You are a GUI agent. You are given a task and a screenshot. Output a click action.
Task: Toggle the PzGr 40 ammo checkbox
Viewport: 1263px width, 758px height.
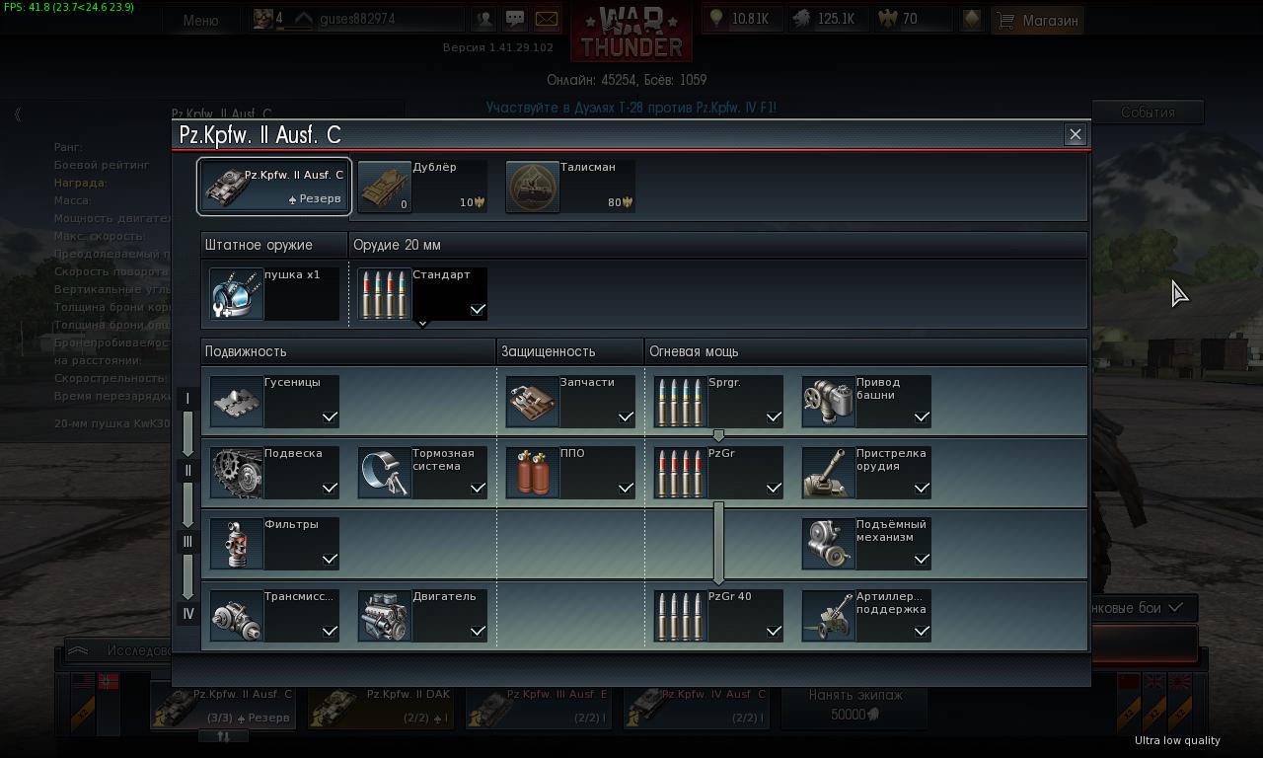(x=774, y=631)
